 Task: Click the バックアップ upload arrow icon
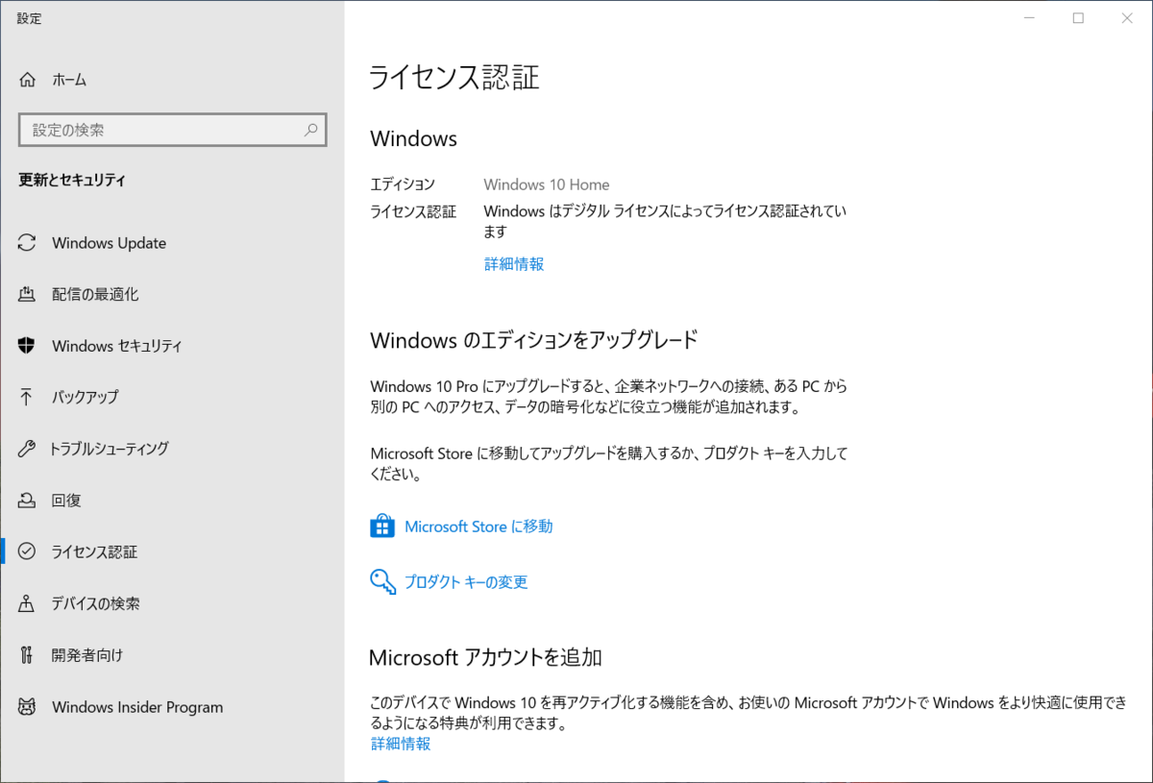pos(28,397)
